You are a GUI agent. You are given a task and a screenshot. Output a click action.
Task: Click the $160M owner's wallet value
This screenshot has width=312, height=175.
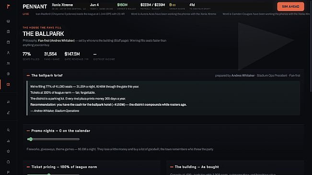[122, 5]
